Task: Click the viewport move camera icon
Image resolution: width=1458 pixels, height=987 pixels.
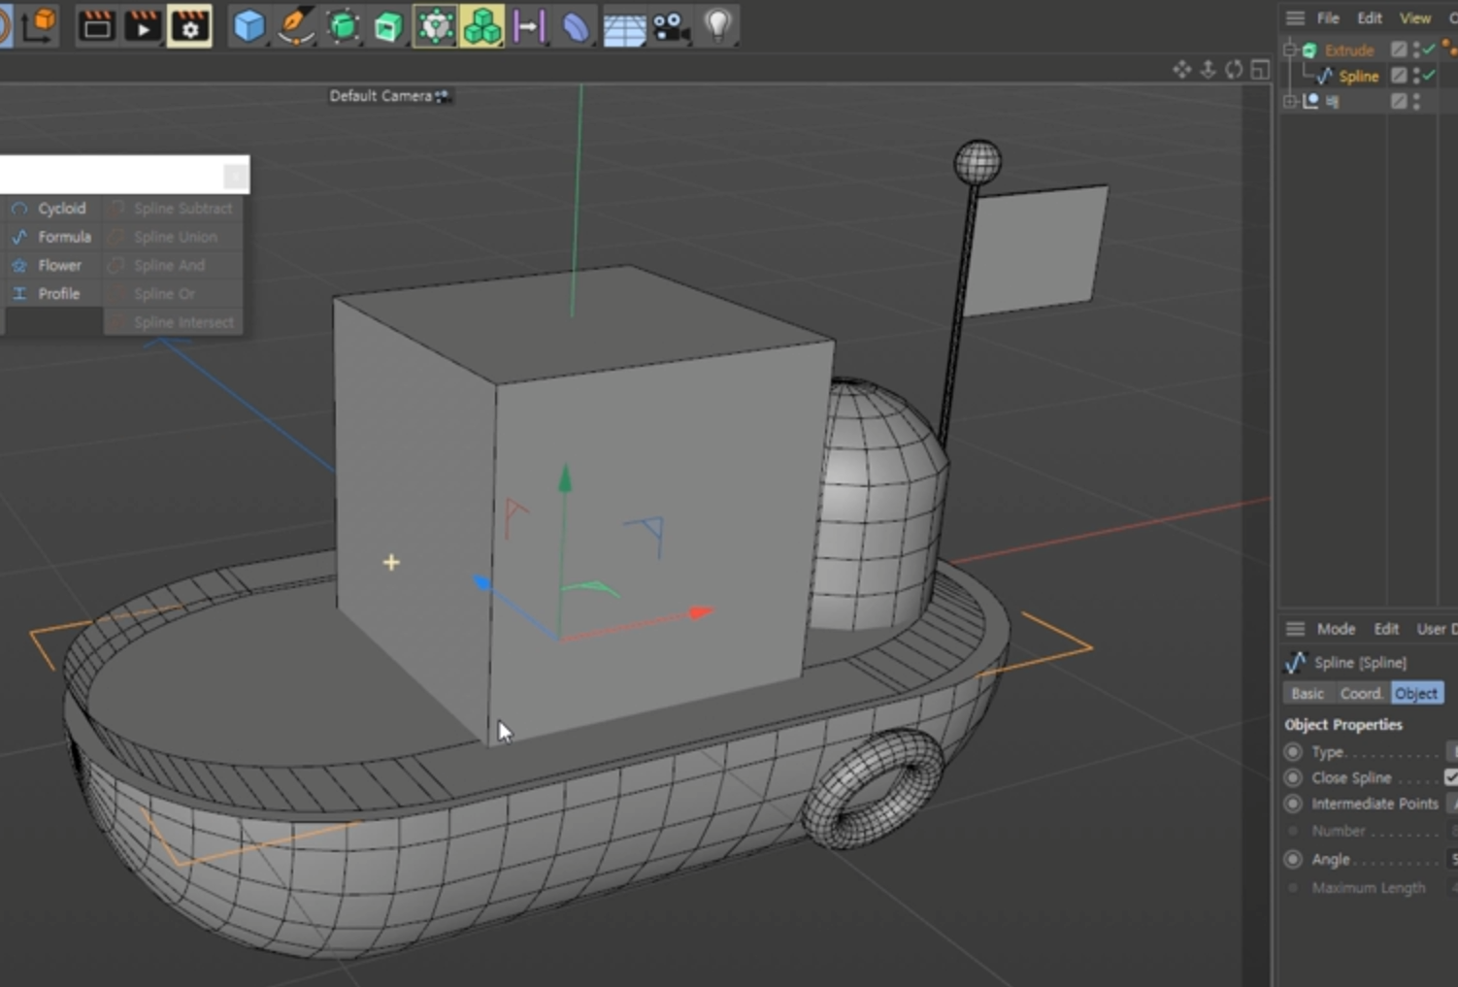Action: 1181,69
